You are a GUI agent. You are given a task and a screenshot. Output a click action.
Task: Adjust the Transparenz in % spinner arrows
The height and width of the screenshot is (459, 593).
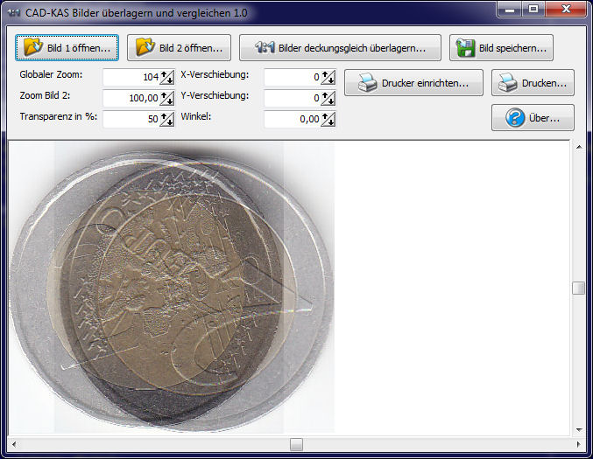point(167,119)
